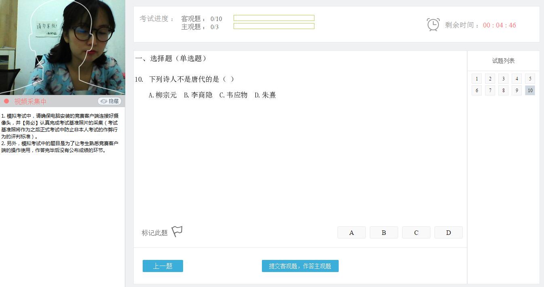Click option text A.柳宗元

pos(163,95)
